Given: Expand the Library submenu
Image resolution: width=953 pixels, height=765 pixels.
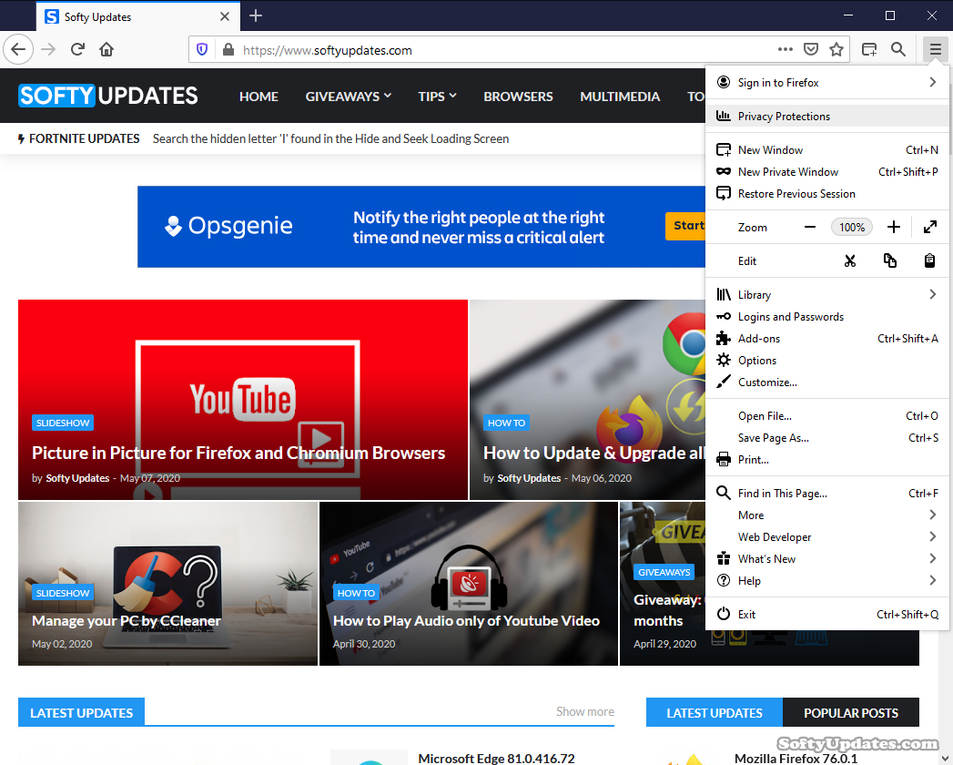Looking at the screenshot, I should [x=827, y=294].
